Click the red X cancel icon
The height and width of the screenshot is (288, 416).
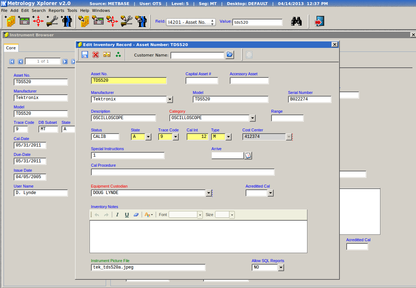click(96, 55)
